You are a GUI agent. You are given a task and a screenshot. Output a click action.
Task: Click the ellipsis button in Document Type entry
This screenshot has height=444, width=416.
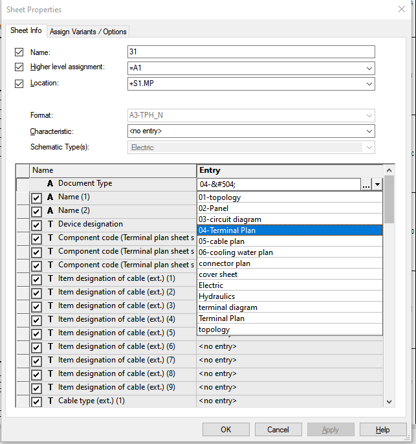[366, 185]
